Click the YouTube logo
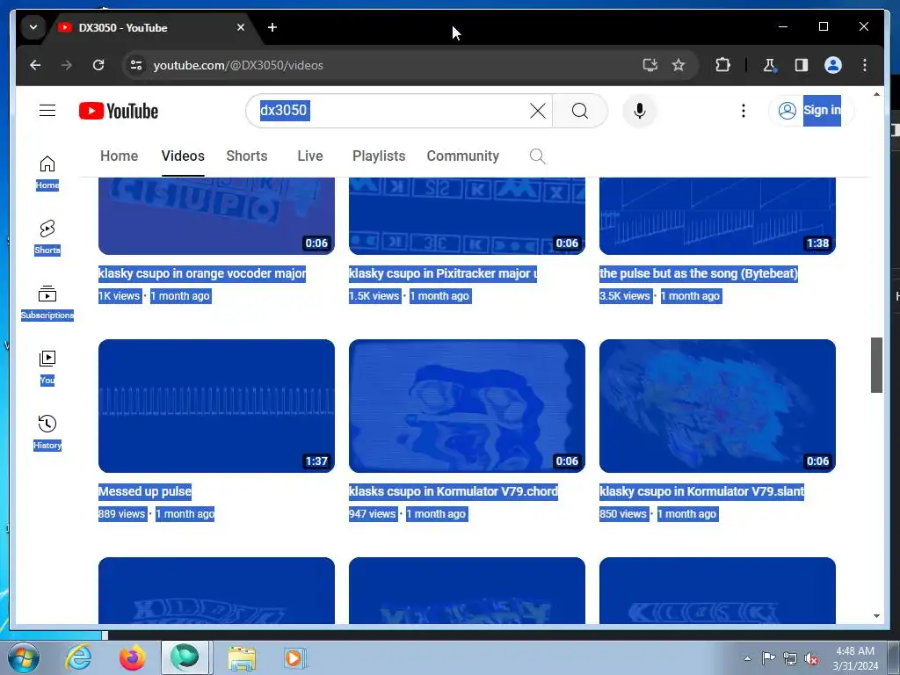The height and width of the screenshot is (675, 900). coord(119,111)
